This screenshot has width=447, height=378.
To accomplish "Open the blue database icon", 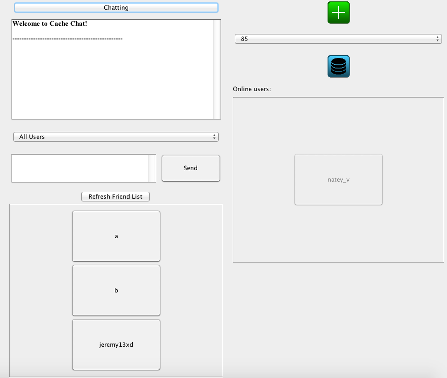I will (x=339, y=67).
